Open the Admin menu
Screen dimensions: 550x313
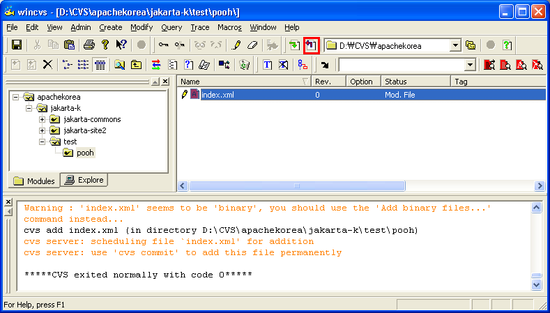point(81,27)
